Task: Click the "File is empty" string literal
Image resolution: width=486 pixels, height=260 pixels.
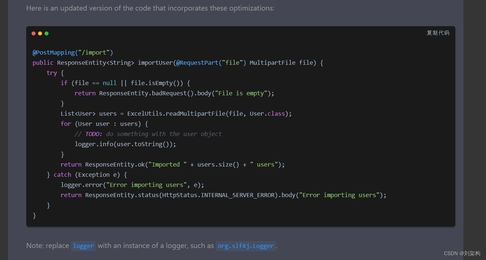Action: [x=241, y=93]
